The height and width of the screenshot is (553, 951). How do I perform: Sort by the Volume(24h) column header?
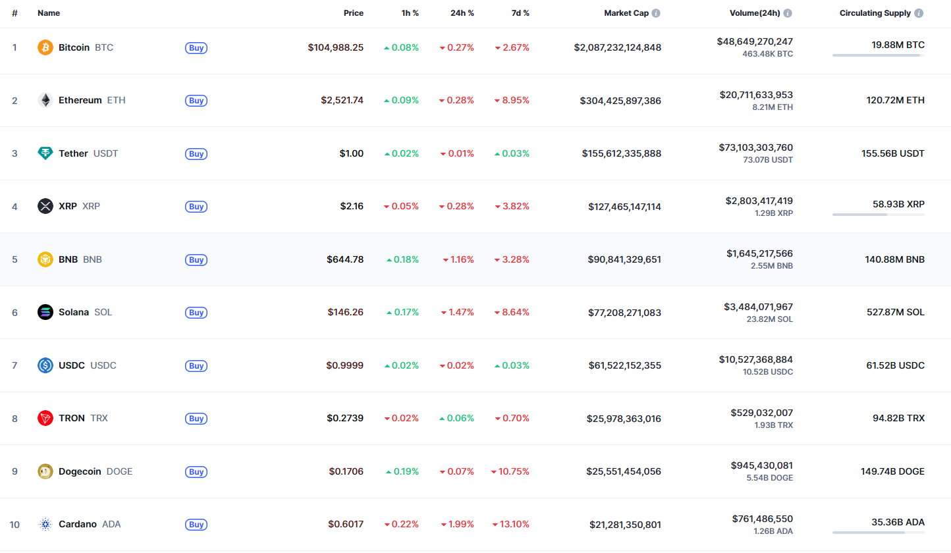[755, 13]
